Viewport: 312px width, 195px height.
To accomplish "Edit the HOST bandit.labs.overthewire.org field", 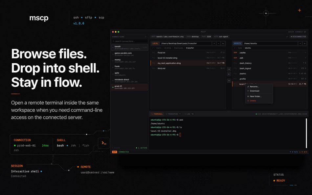I will point(167,37).
